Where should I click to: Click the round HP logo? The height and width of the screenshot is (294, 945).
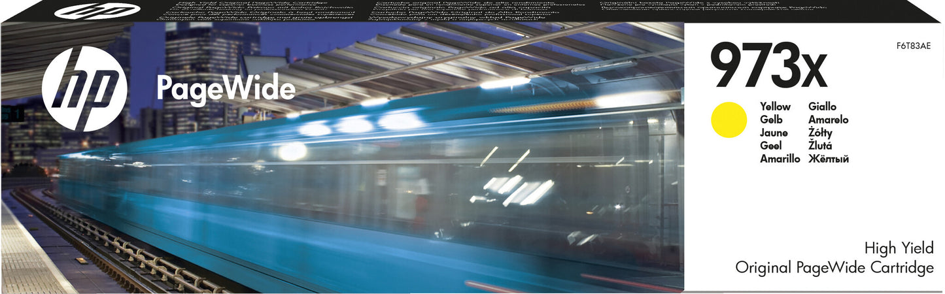84,89
